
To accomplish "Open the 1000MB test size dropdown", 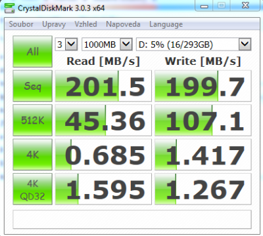I will point(107,45).
